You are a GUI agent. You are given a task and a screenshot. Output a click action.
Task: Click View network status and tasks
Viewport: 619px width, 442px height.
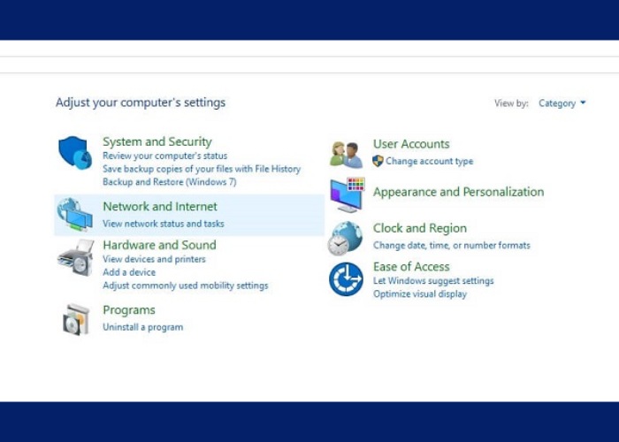click(164, 224)
